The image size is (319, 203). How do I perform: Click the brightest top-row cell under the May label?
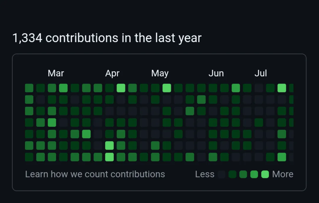167,88
